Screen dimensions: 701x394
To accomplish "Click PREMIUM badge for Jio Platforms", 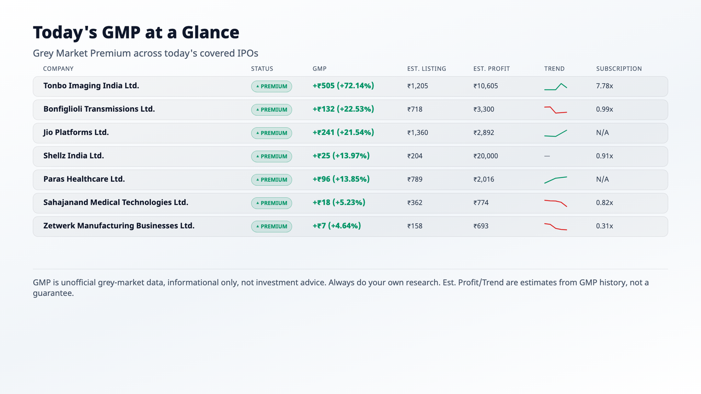I will tap(272, 133).
